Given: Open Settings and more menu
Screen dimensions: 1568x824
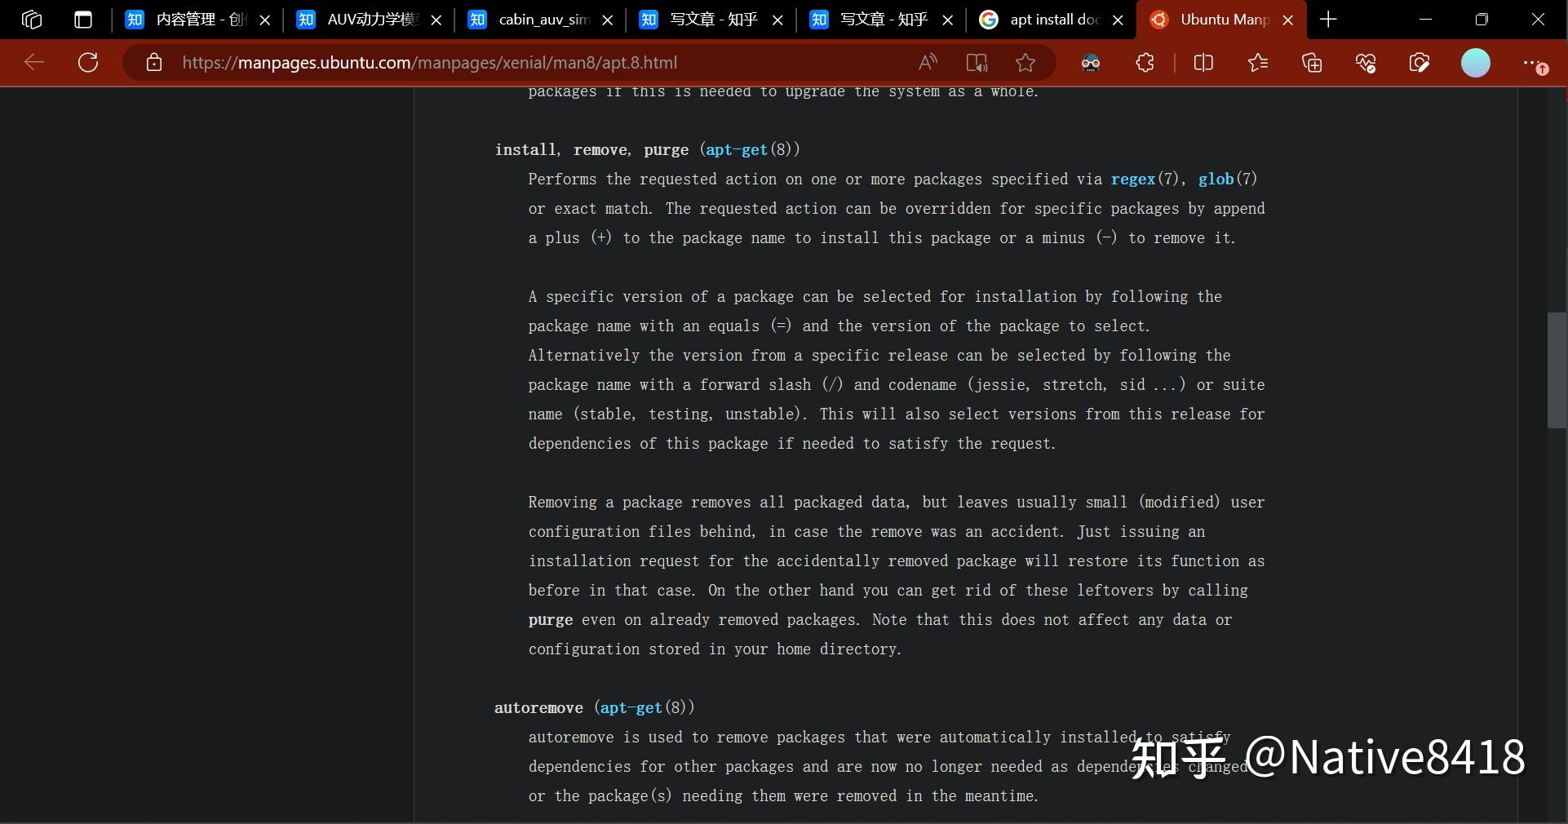Looking at the screenshot, I should tap(1534, 63).
